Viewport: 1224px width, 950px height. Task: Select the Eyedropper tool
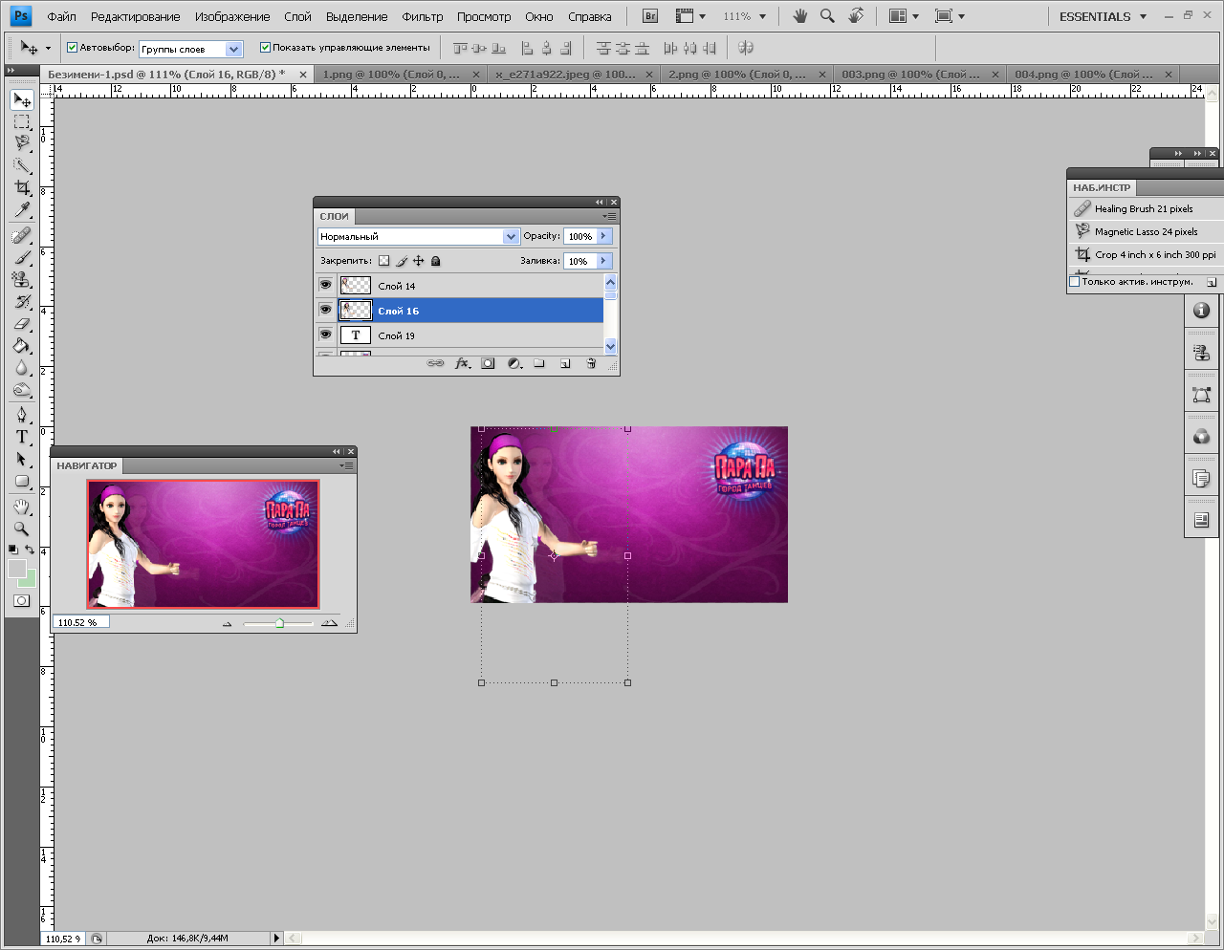[x=22, y=210]
